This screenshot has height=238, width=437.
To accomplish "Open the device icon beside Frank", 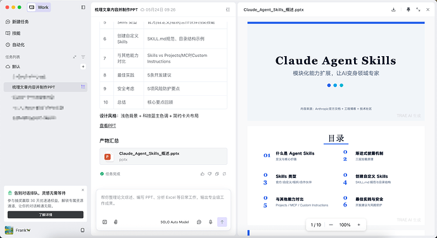I will 82,230.
